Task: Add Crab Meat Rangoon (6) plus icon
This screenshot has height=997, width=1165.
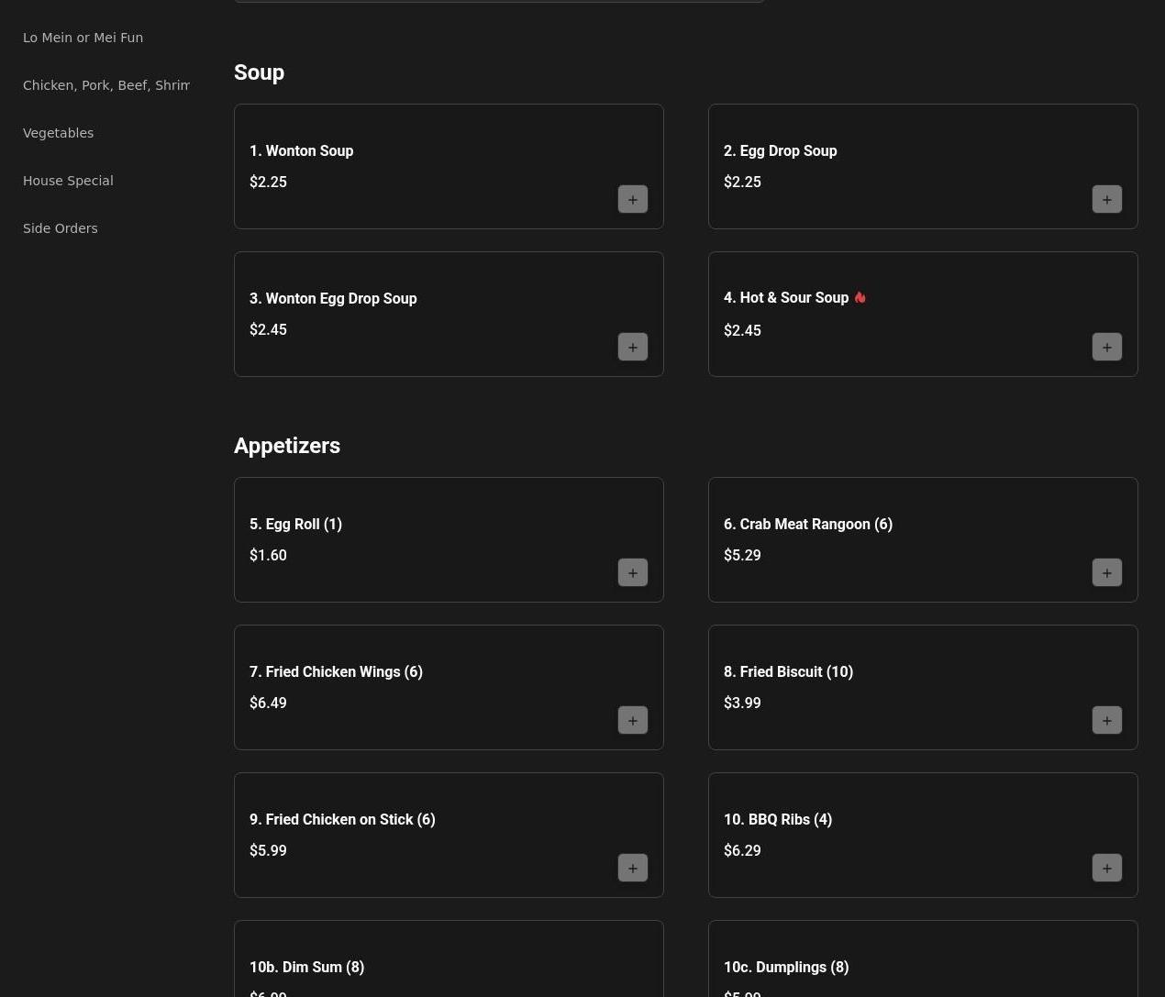Action: click(x=1107, y=572)
